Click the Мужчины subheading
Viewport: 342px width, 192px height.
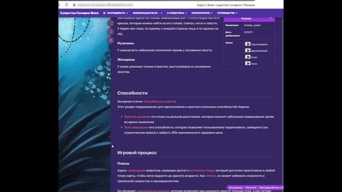tap(126, 43)
